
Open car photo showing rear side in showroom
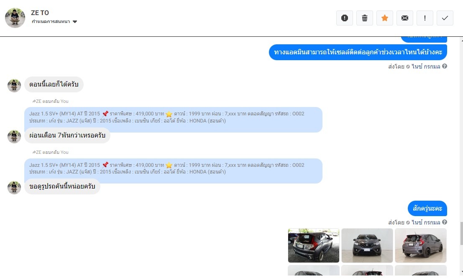(x=420, y=245)
